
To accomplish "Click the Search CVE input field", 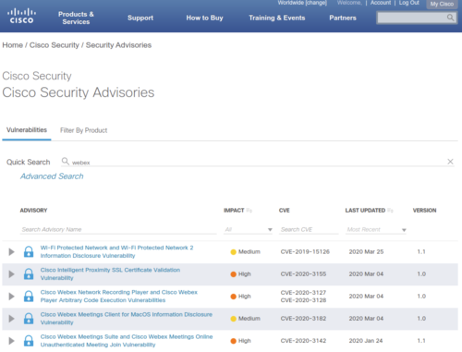I will (309, 229).
